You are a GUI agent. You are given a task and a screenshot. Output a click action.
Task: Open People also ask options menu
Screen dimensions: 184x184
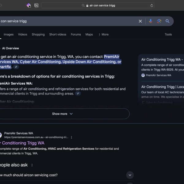[32, 165]
